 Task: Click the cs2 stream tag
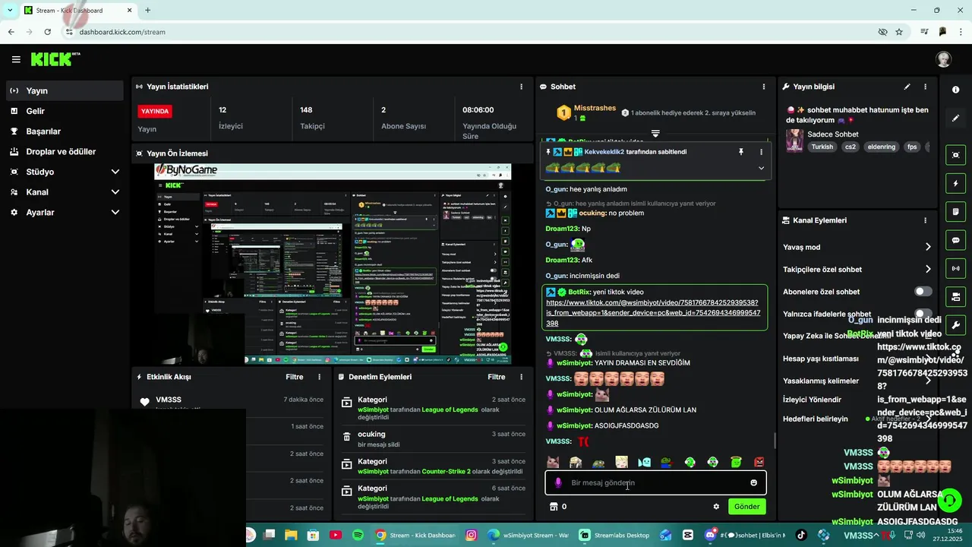pos(850,147)
